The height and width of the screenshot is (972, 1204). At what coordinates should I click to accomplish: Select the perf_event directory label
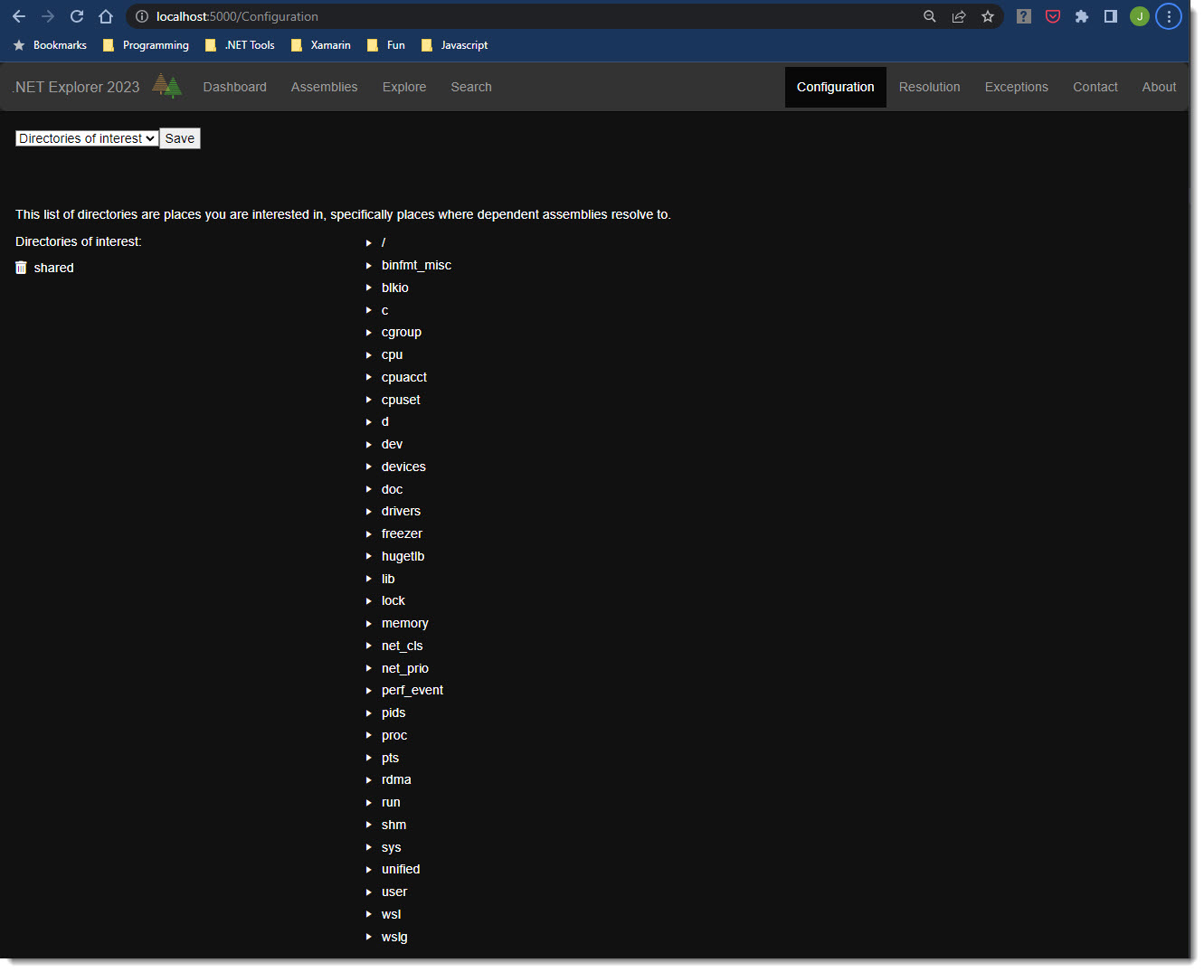coord(412,690)
